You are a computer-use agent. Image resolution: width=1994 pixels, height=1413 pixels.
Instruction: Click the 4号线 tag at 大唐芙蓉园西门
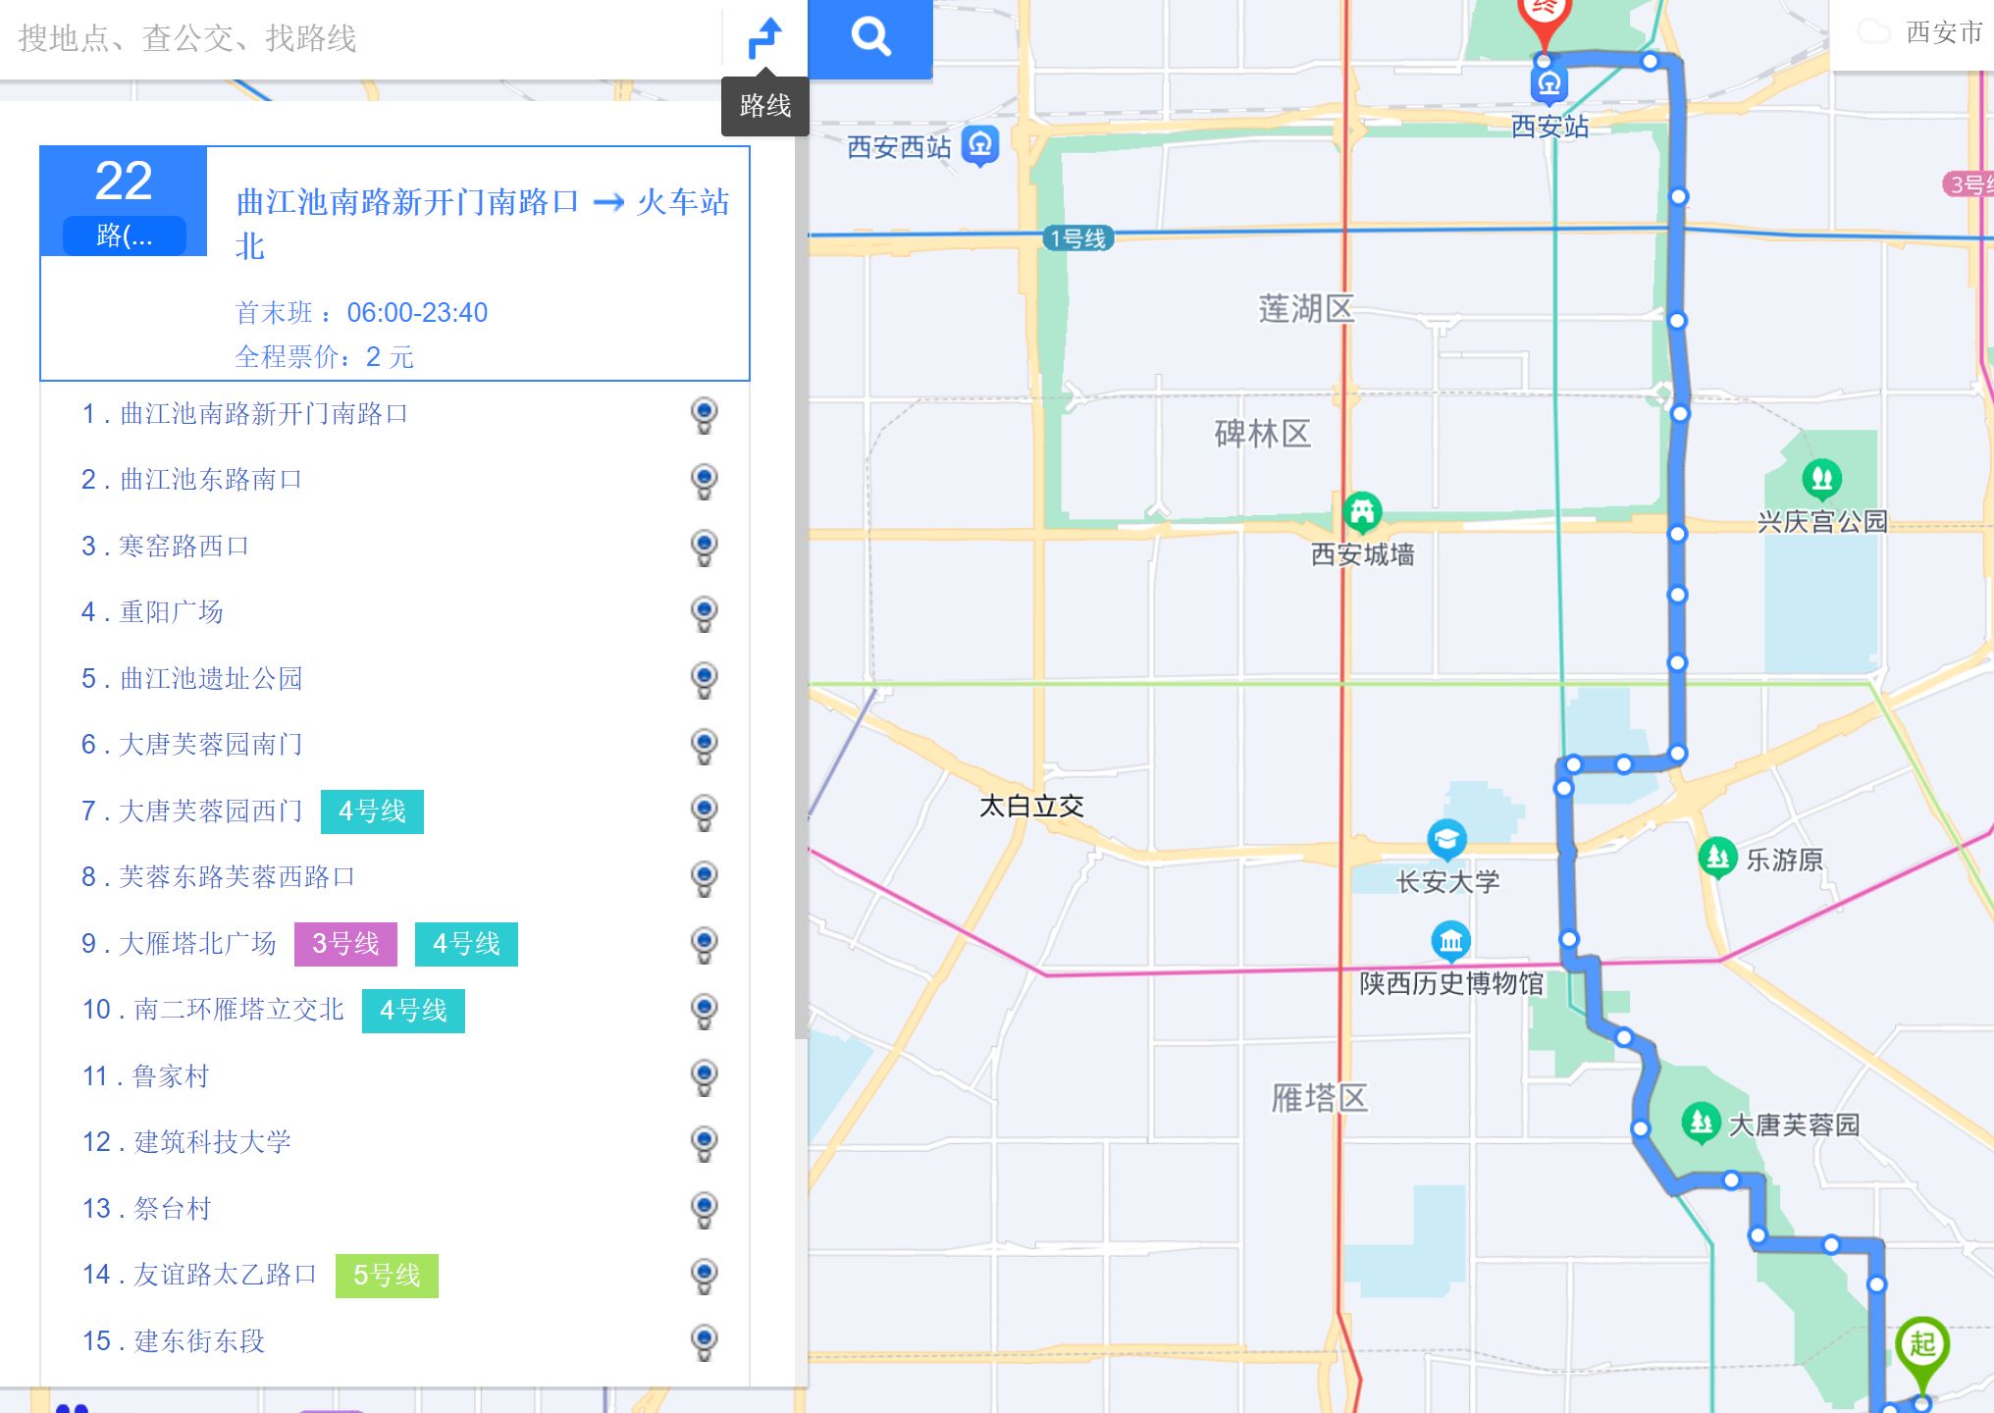pos(372,811)
